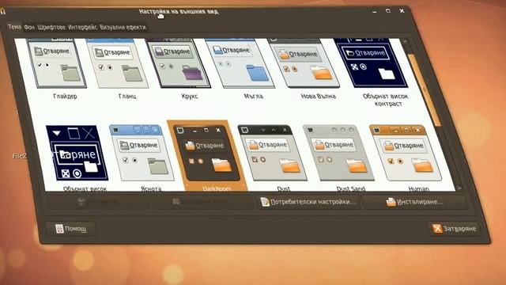This screenshot has height=285, width=506.
Task: Switch to the Фон tab
Action: click(29, 27)
